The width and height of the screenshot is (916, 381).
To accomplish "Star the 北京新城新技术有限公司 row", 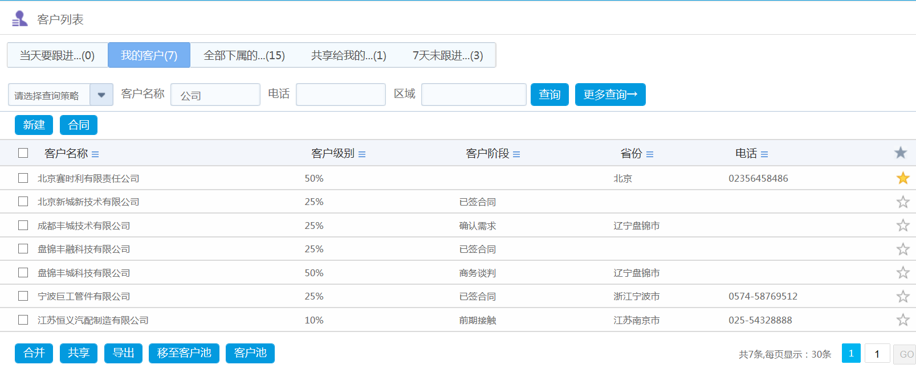I will 903,202.
